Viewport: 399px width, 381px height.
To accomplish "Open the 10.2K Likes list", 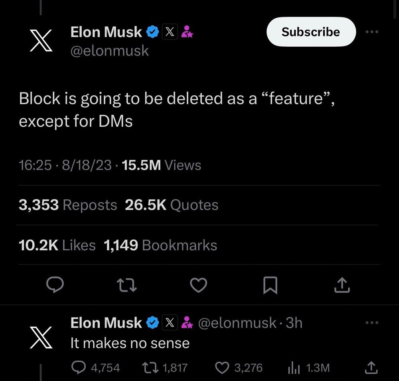I will click(57, 245).
